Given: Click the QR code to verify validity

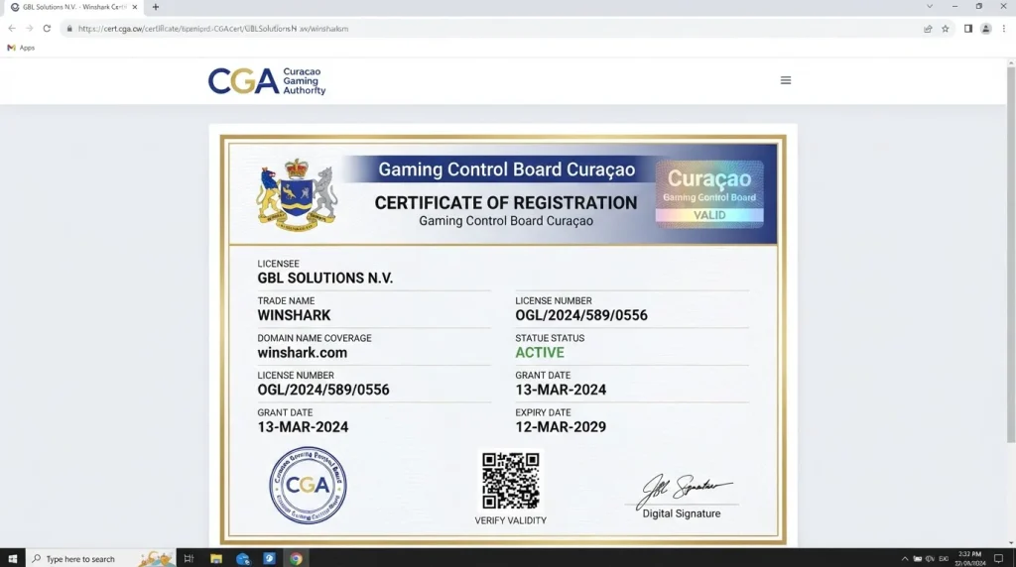Looking at the screenshot, I should click(x=511, y=481).
